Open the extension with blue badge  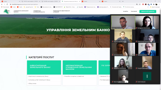coord(148,4)
